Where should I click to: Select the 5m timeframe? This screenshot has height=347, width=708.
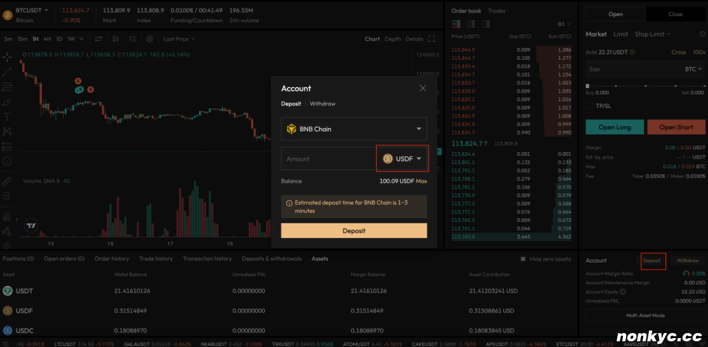coord(8,39)
